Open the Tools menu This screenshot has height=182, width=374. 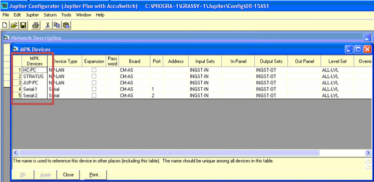(x=66, y=15)
